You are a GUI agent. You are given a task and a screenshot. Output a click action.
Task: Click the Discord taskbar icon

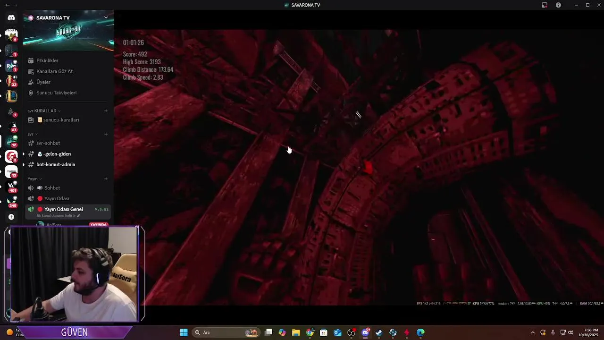[x=365, y=332]
